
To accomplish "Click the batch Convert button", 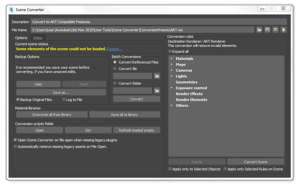I will pos(136,99).
